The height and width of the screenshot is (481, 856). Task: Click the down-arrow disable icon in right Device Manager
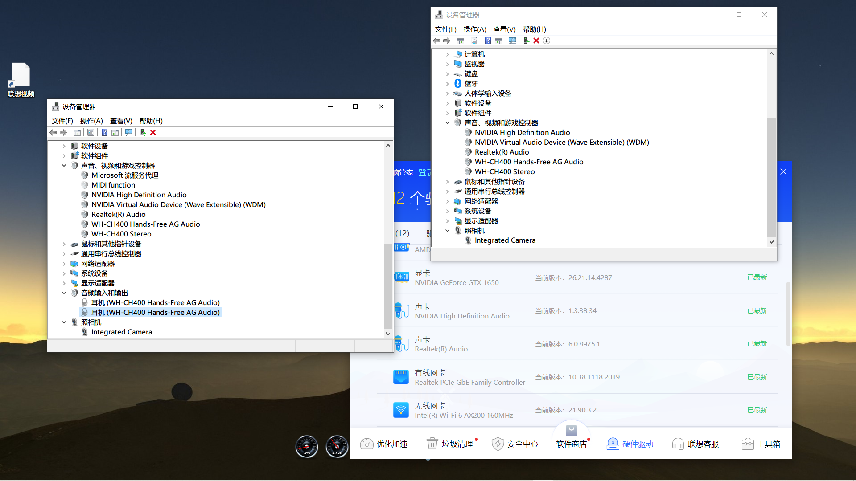(547, 41)
